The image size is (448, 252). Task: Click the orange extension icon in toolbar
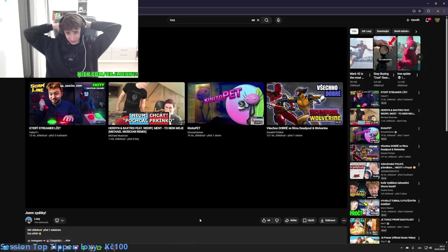437,11
